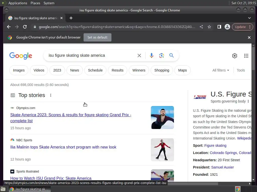Viewport: 257px width, 192px height.
Task: Click the address bar URL
Action: coord(117,27)
